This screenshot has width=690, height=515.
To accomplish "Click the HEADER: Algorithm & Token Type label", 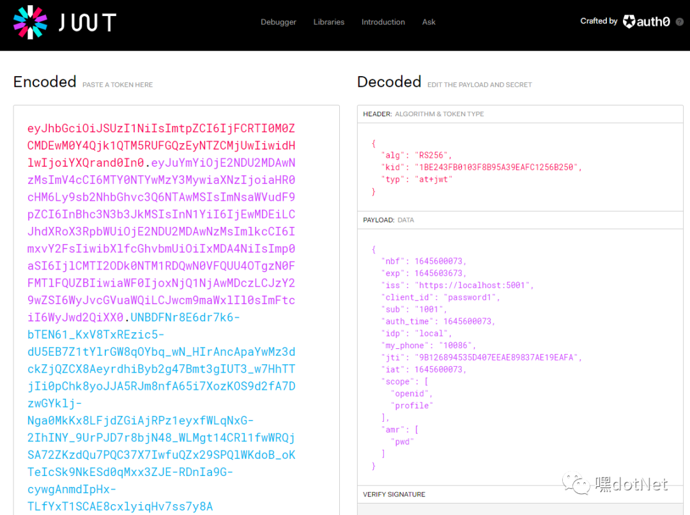I will pos(423,114).
